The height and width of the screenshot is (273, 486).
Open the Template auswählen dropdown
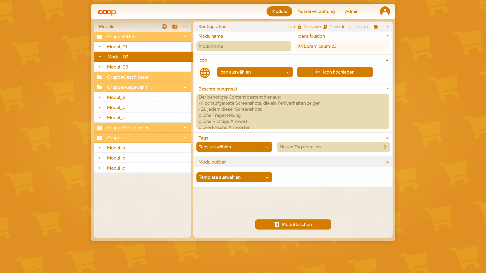pos(267,177)
